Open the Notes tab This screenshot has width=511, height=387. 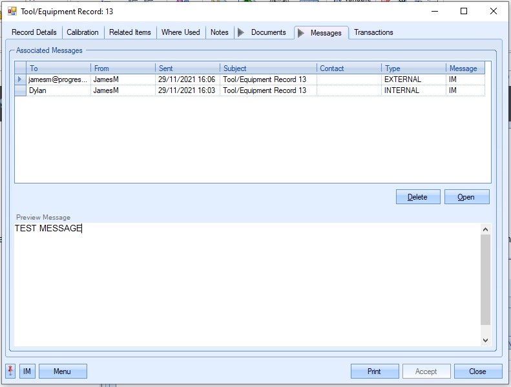(x=219, y=32)
